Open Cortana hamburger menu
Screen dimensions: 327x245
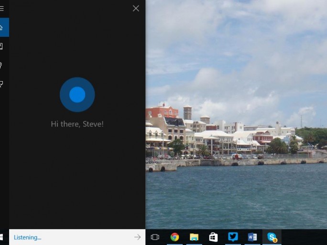click(x=2, y=9)
